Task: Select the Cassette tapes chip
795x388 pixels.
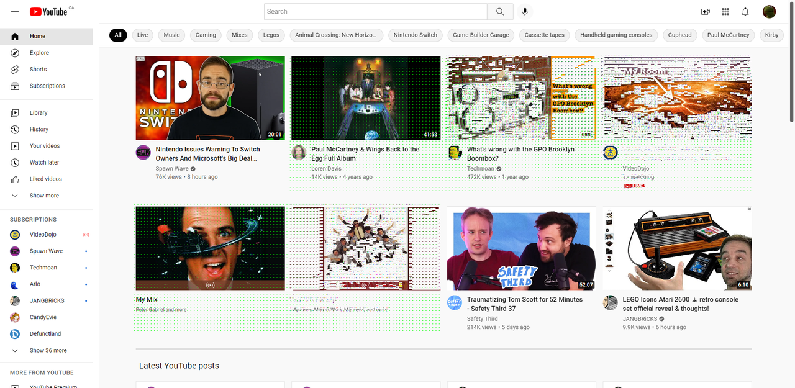Action: [545, 35]
